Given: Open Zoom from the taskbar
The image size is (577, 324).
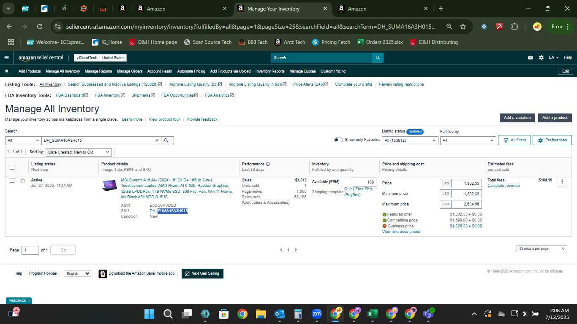Looking at the screenshot, I should (x=316, y=314).
